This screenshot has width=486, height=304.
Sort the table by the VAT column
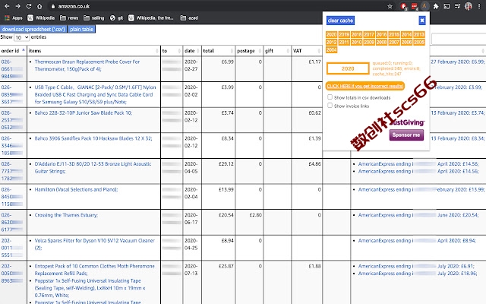[307, 51]
